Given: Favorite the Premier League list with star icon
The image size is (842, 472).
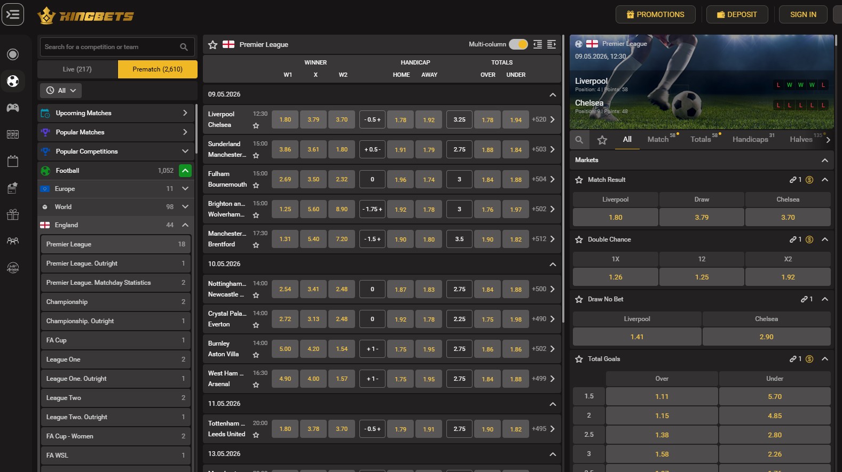Looking at the screenshot, I should pyautogui.click(x=213, y=45).
